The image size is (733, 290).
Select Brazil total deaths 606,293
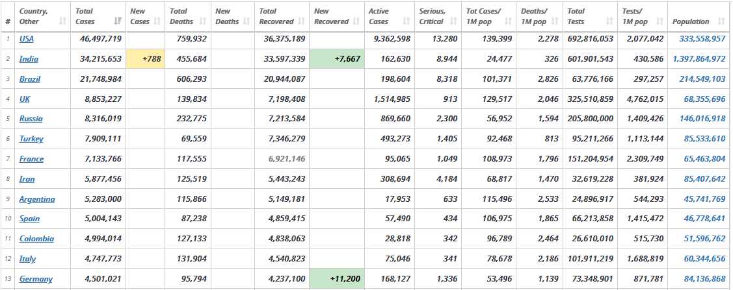(x=192, y=79)
